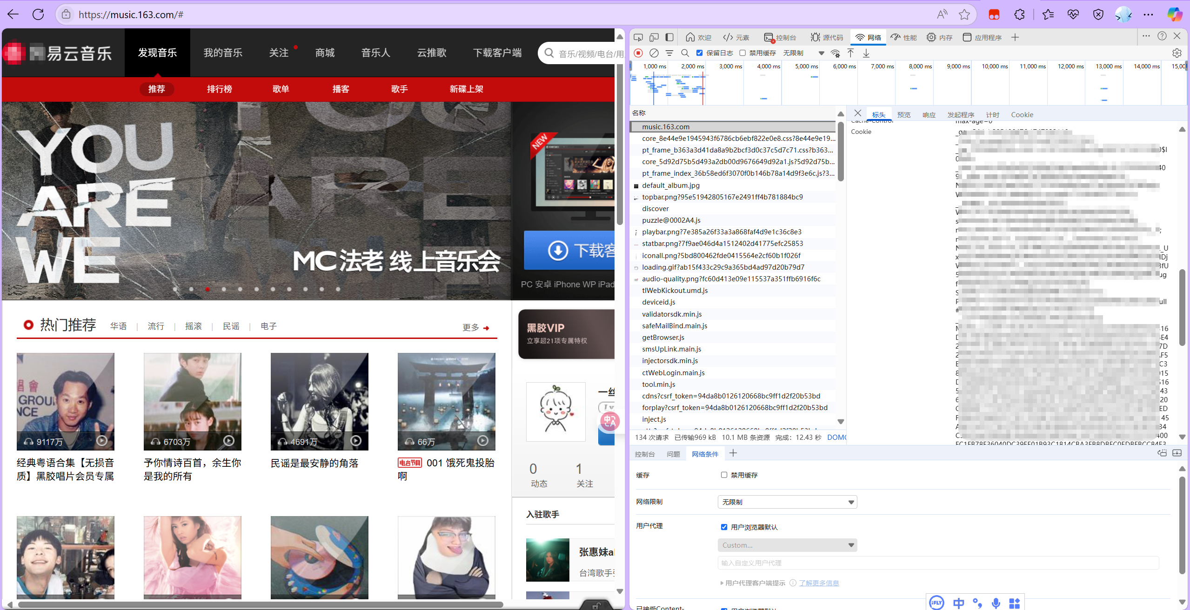Open 歌手 in the red sub navigation
The height and width of the screenshot is (610, 1190).
tap(400, 89)
